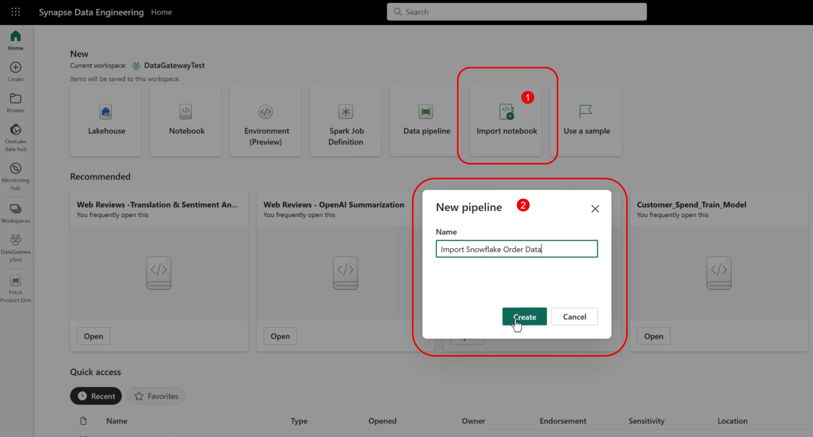Create a new Lakehouse
This screenshot has height=437, width=813.
click(x=106, y=120)
